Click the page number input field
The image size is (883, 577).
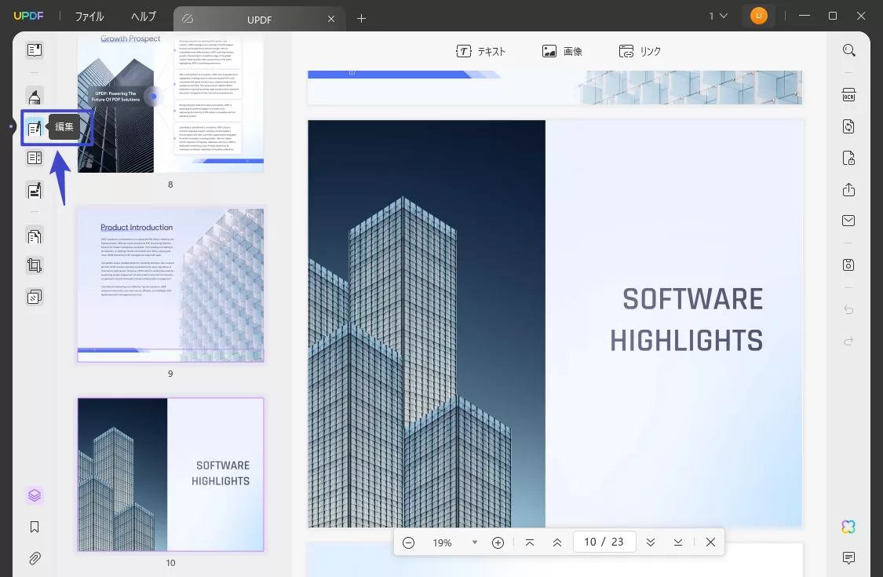(x=605, y=542)
